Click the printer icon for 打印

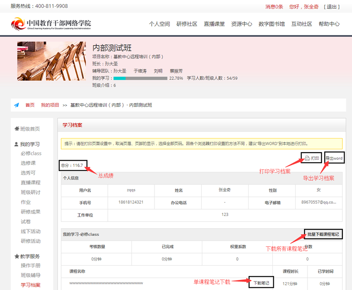tap(307, 159)
